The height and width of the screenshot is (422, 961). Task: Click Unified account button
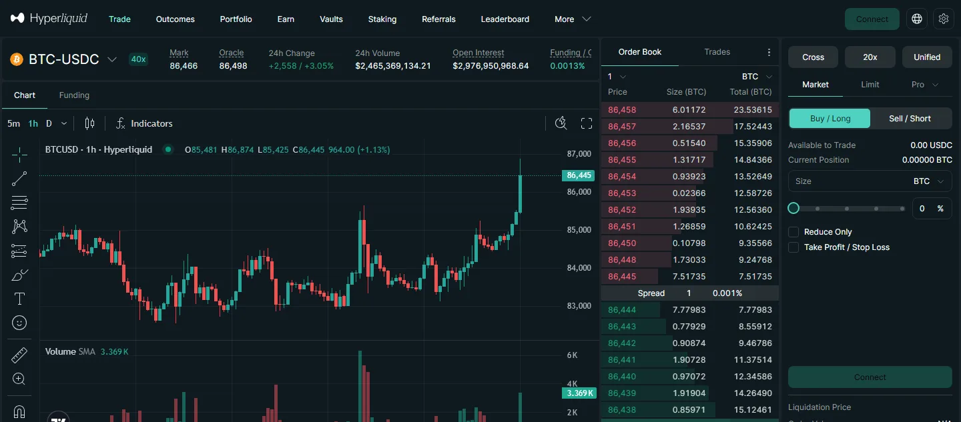pos(927,57)
